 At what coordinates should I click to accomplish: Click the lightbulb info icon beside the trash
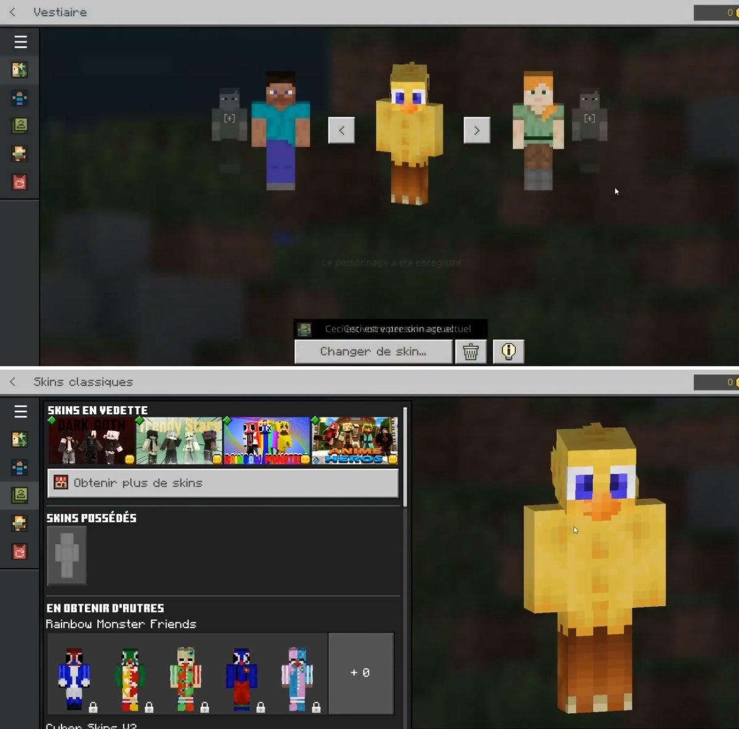pyautogui.click(x=508, y=352)
